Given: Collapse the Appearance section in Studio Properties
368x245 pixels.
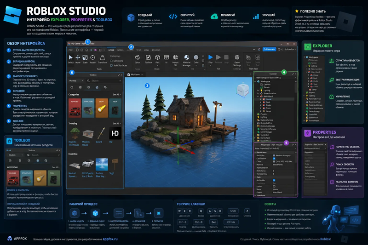Looking at the screenshot, I should [x=255, y=153].
